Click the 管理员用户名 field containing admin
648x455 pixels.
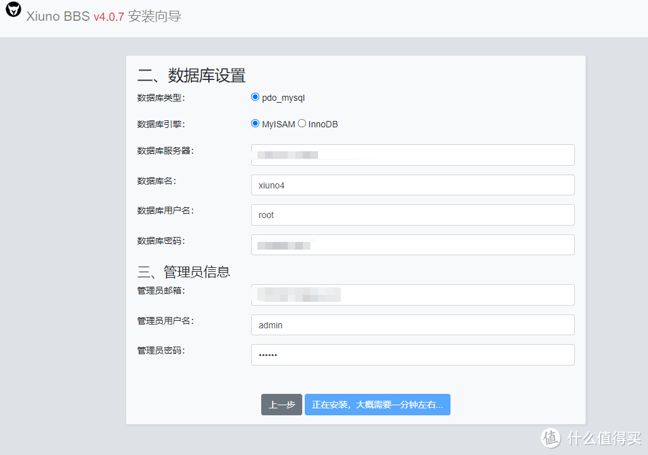412,325
